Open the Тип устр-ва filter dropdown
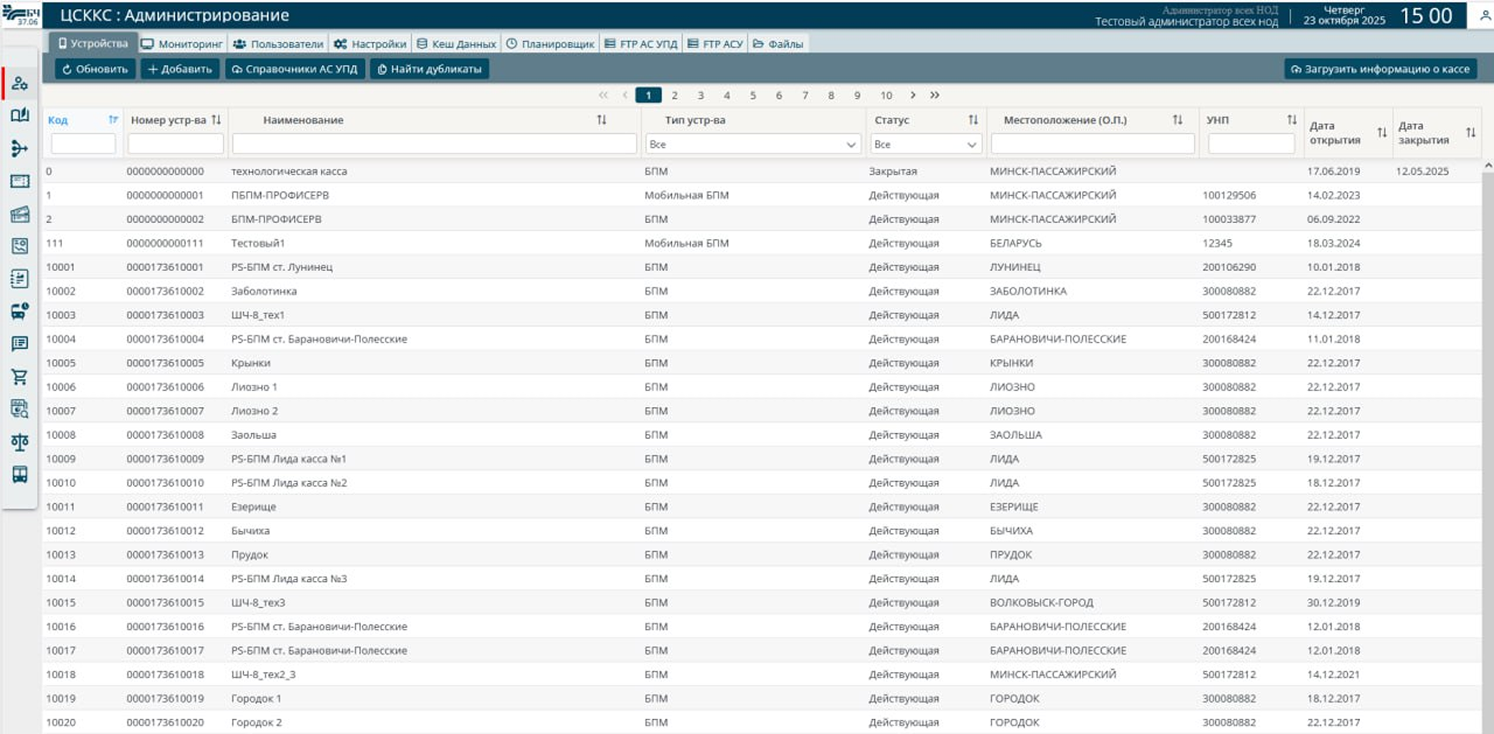Image resolution: width=1494 pixels, height=734 pixels. 753,144
